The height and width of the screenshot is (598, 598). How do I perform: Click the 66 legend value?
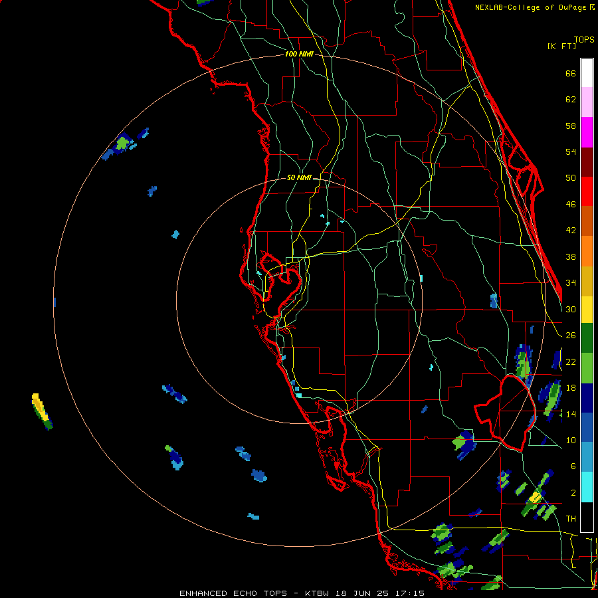coord(571,73)
